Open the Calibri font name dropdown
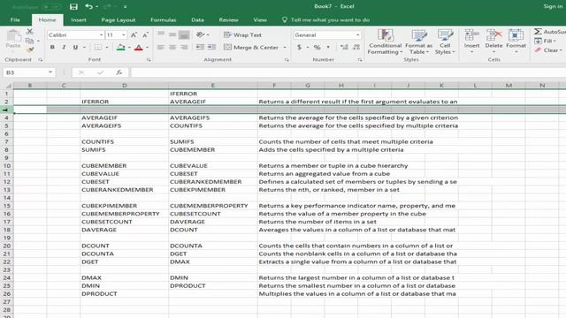The width and height of the screenshot is (566, 318). 101,35
